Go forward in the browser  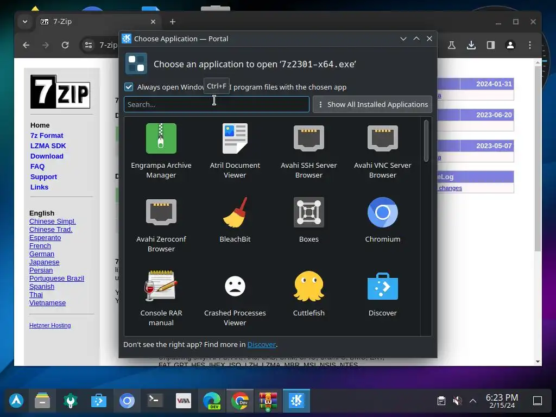tap(46, 45)
